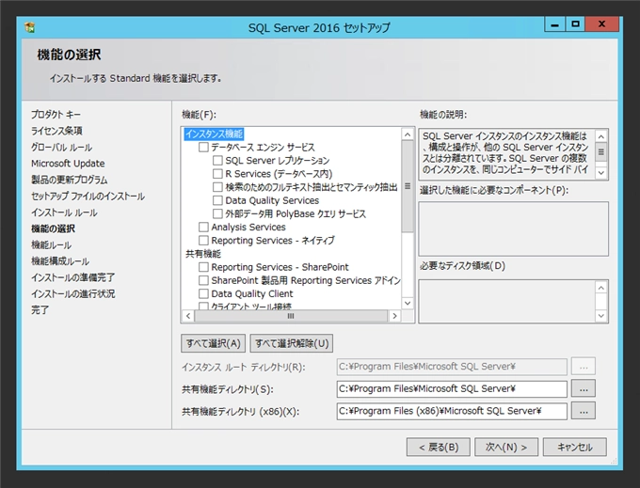Minimize the SQL Server setup window

[x=554, y=24]
